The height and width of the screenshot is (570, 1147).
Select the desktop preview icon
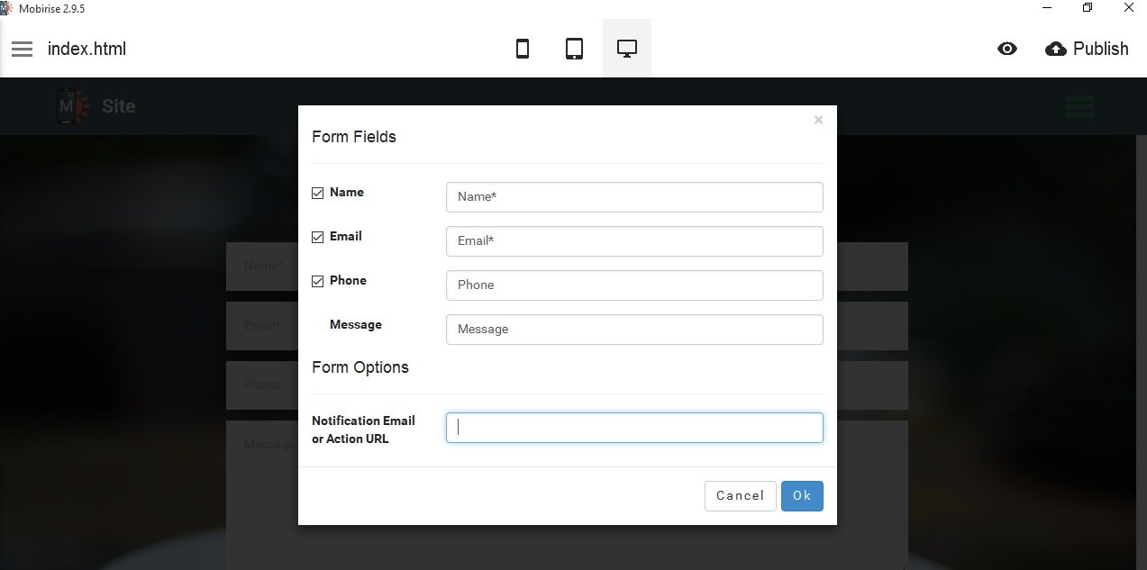pyautogui.click(x=626, y=49)
